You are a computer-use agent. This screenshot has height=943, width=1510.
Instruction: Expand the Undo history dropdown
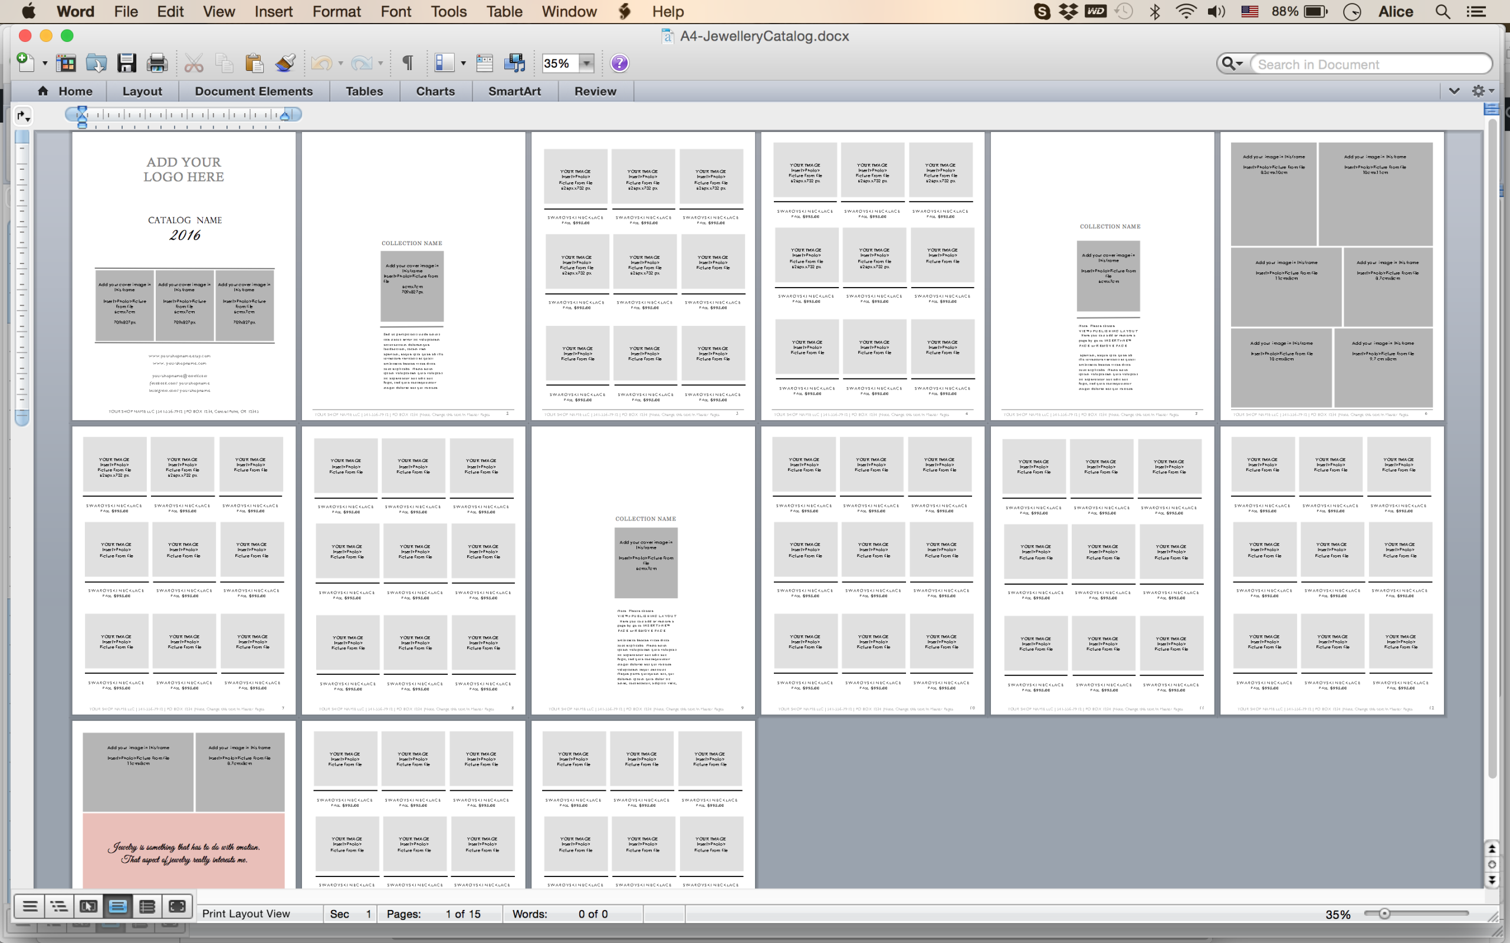click(341, 64)
